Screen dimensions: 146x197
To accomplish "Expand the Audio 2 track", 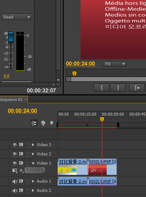I will [33, 190].
